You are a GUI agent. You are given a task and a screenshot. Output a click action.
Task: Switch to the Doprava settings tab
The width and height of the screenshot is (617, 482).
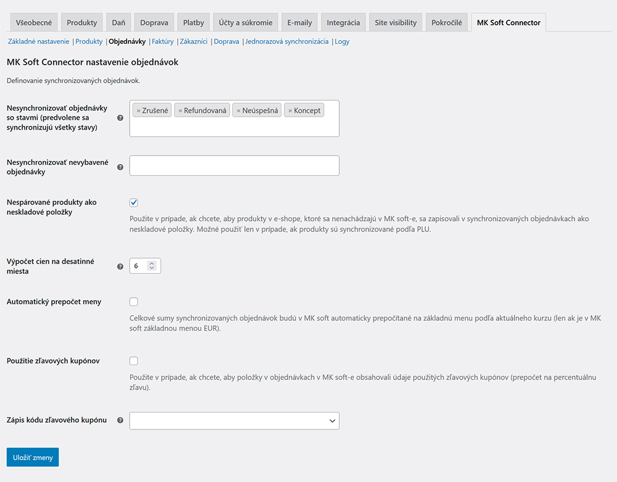coord(154,23)
